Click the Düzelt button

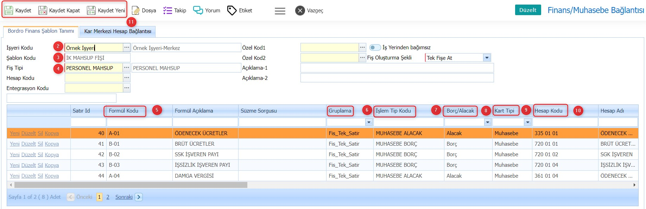[528, 10]
